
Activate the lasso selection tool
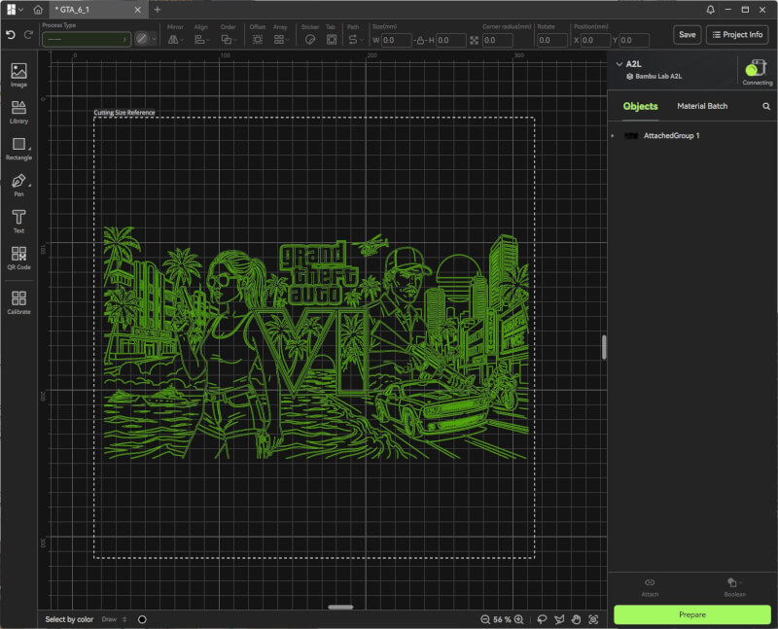542,619
